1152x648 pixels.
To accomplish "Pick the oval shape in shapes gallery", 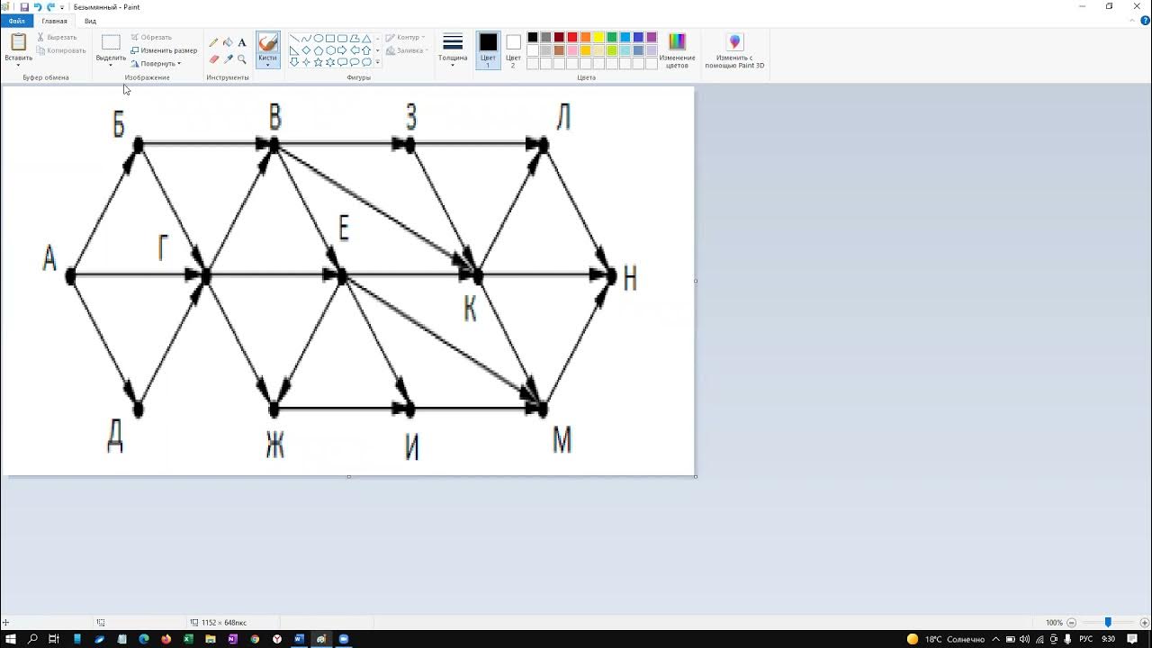I will click(x=319, y=39).
